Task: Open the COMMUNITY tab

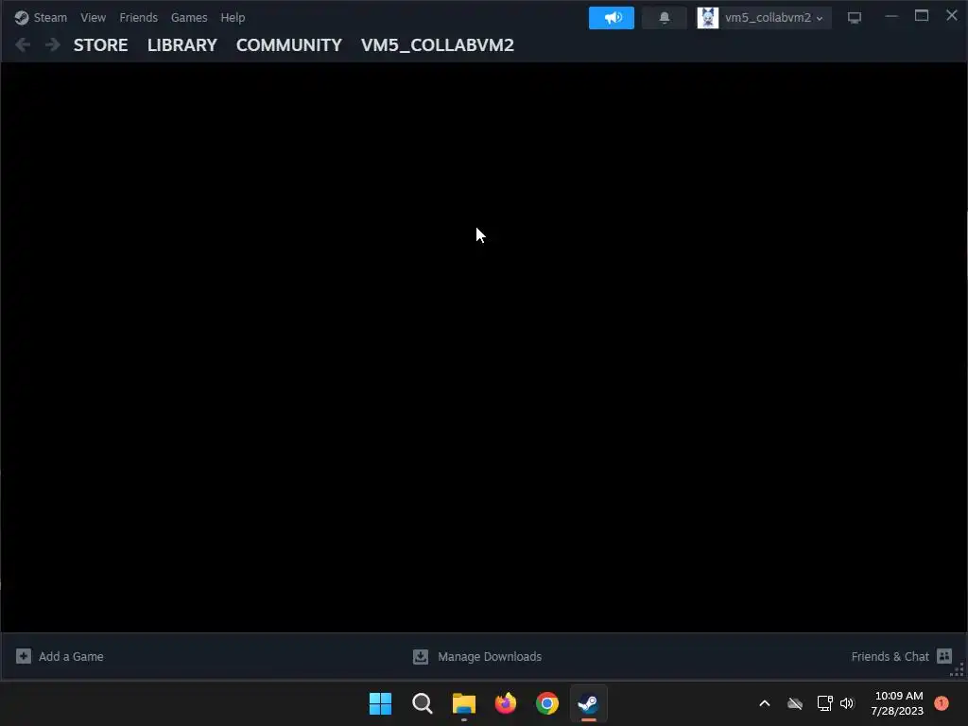Action: 289,45
